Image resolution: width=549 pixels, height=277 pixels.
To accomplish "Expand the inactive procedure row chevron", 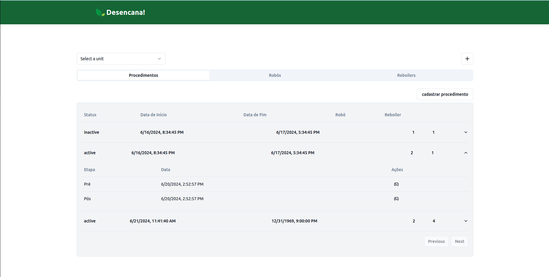I will pyautogui.click(x=466, y=132).
